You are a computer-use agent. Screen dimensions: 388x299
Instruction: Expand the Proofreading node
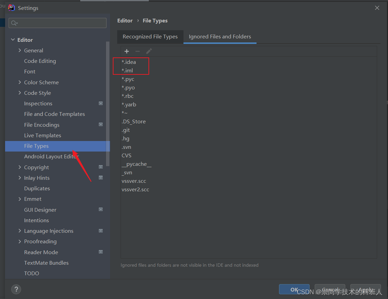[x=20, y=241]
